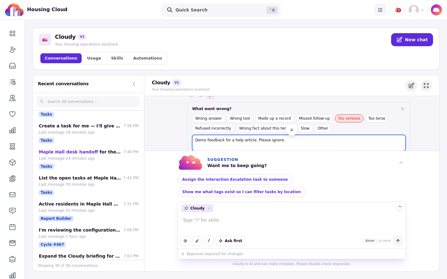The width and height of the screenshot is (447, 279).
Task: Toggle the "Too terse" feedback chip
Action: [x=377, y=118]
